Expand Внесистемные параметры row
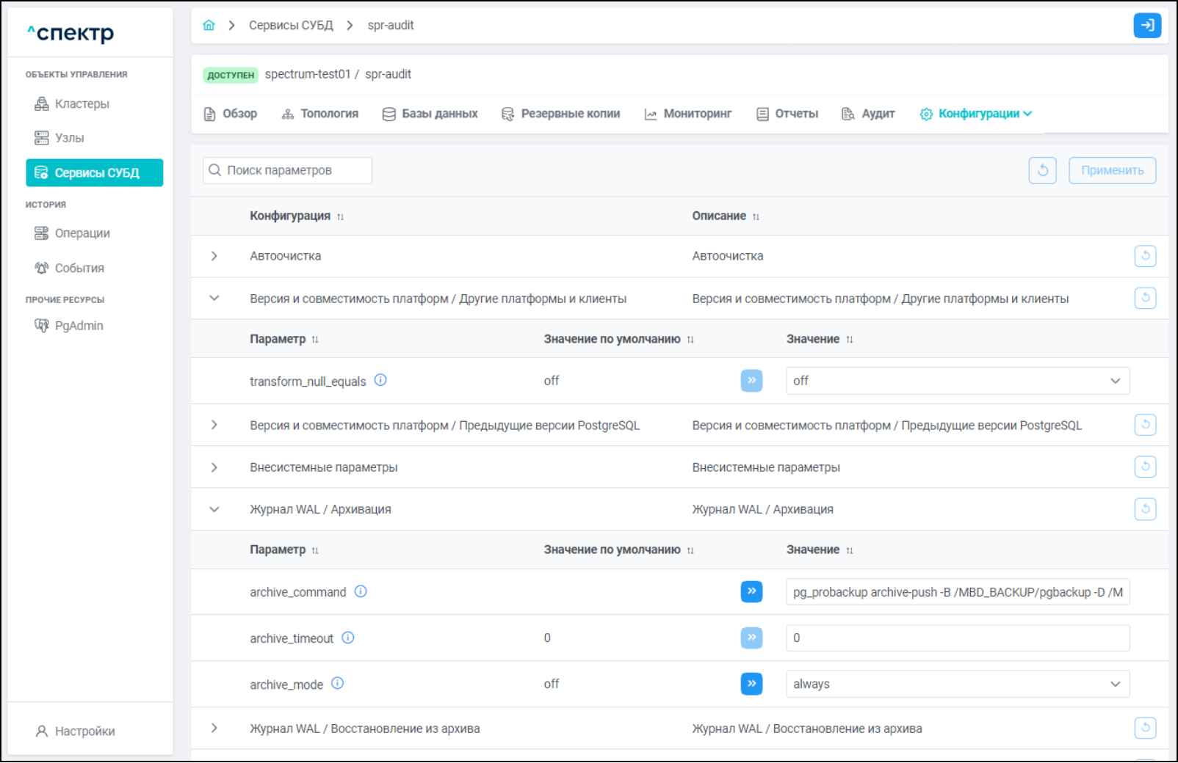 pyautogui.click(x=214, y=467)
